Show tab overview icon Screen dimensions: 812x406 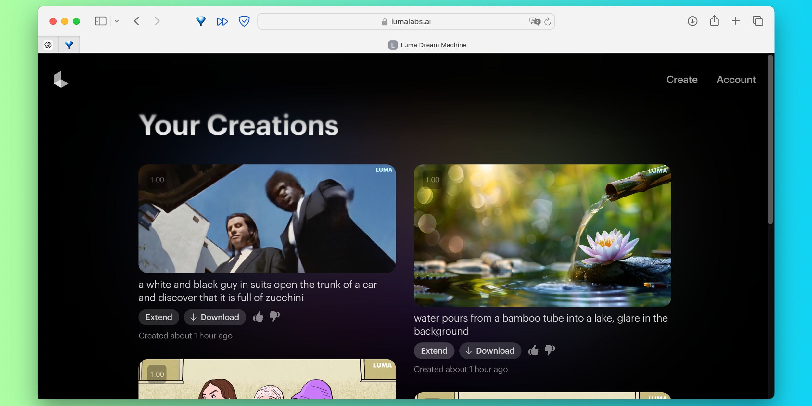[758, 21]
